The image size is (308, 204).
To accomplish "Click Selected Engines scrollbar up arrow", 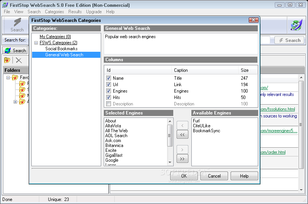I will (170, 121).
